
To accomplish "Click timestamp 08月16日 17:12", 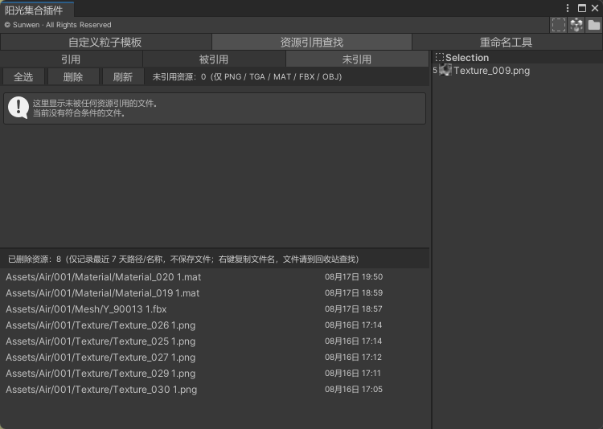I will (x=354, y=357).
